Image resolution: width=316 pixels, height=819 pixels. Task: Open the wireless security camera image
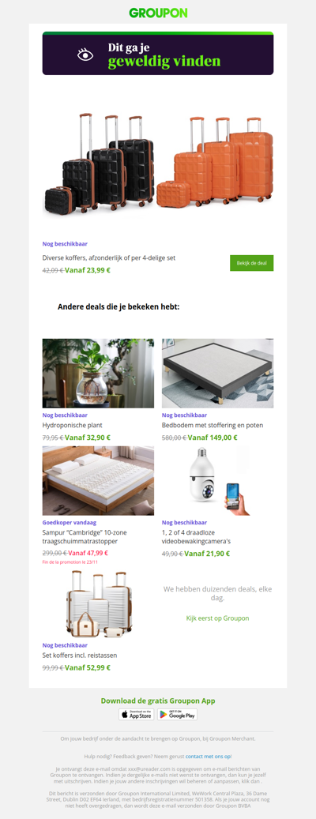click(x=217, y=481)
